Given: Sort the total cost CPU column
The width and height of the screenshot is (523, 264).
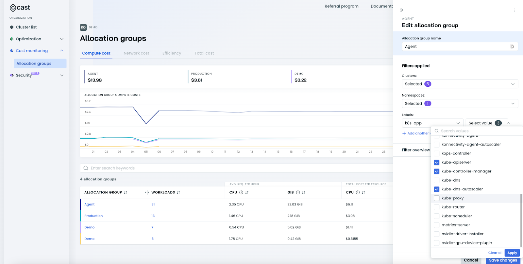Looking at the screenshot, I should pyautogui.click(x=363, y=192).
